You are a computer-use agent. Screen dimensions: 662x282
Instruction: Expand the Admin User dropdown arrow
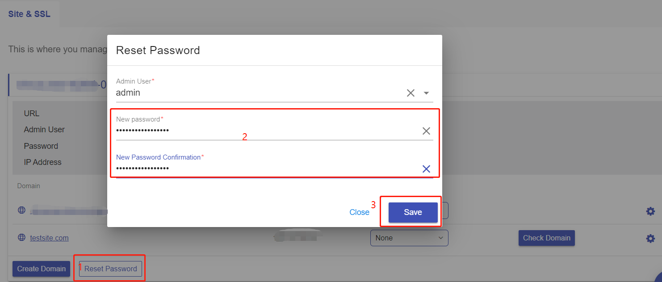[426, 93]
